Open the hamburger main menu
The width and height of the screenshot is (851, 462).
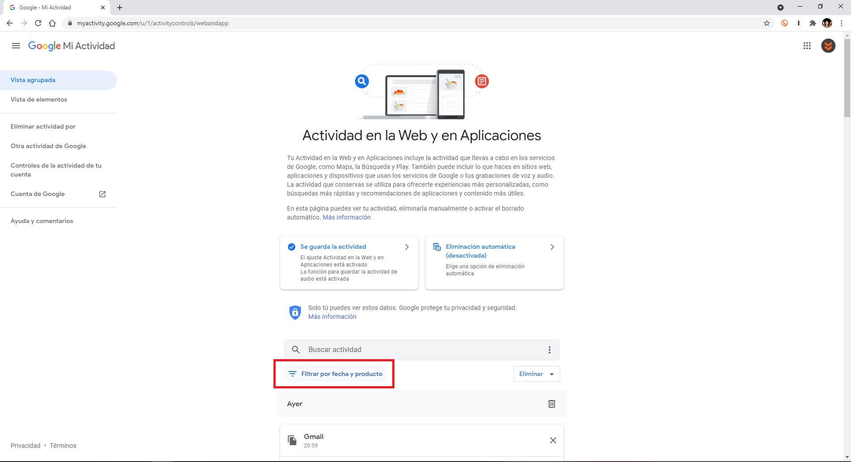click(x=16, y=46)
